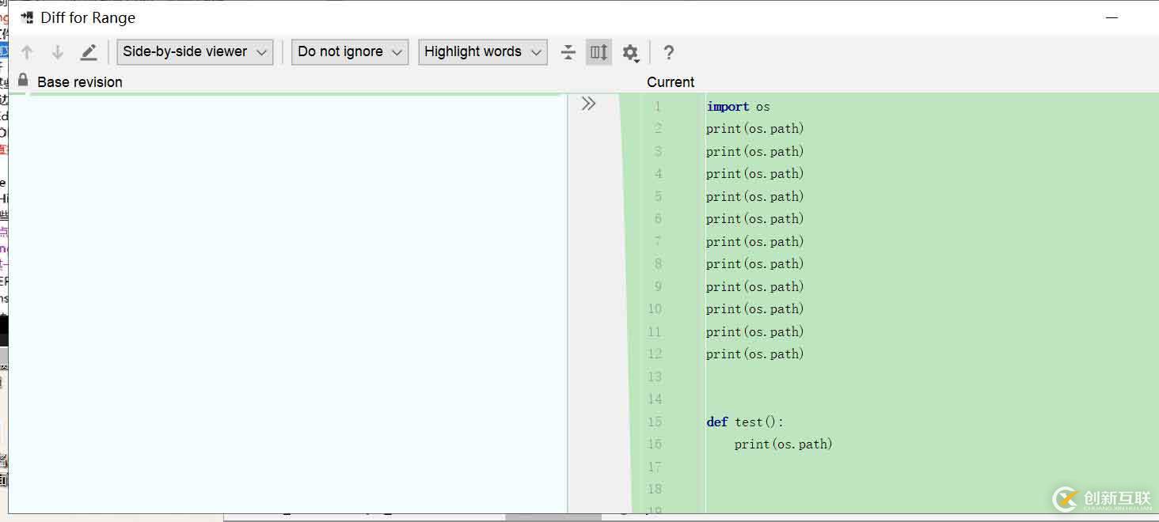The width and height of the screenshot is (1159, 522).
Task: Click the 'def test():' code line
Action: coord(745,422)
